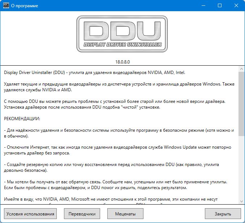
Task: Minimize the О программе window
Action: point(203,6)
